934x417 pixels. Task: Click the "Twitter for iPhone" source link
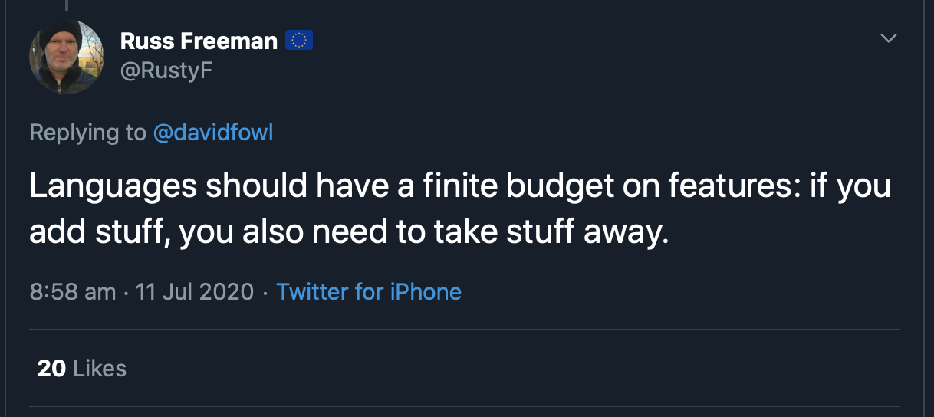pyautogui.click(x=369, y=292)
